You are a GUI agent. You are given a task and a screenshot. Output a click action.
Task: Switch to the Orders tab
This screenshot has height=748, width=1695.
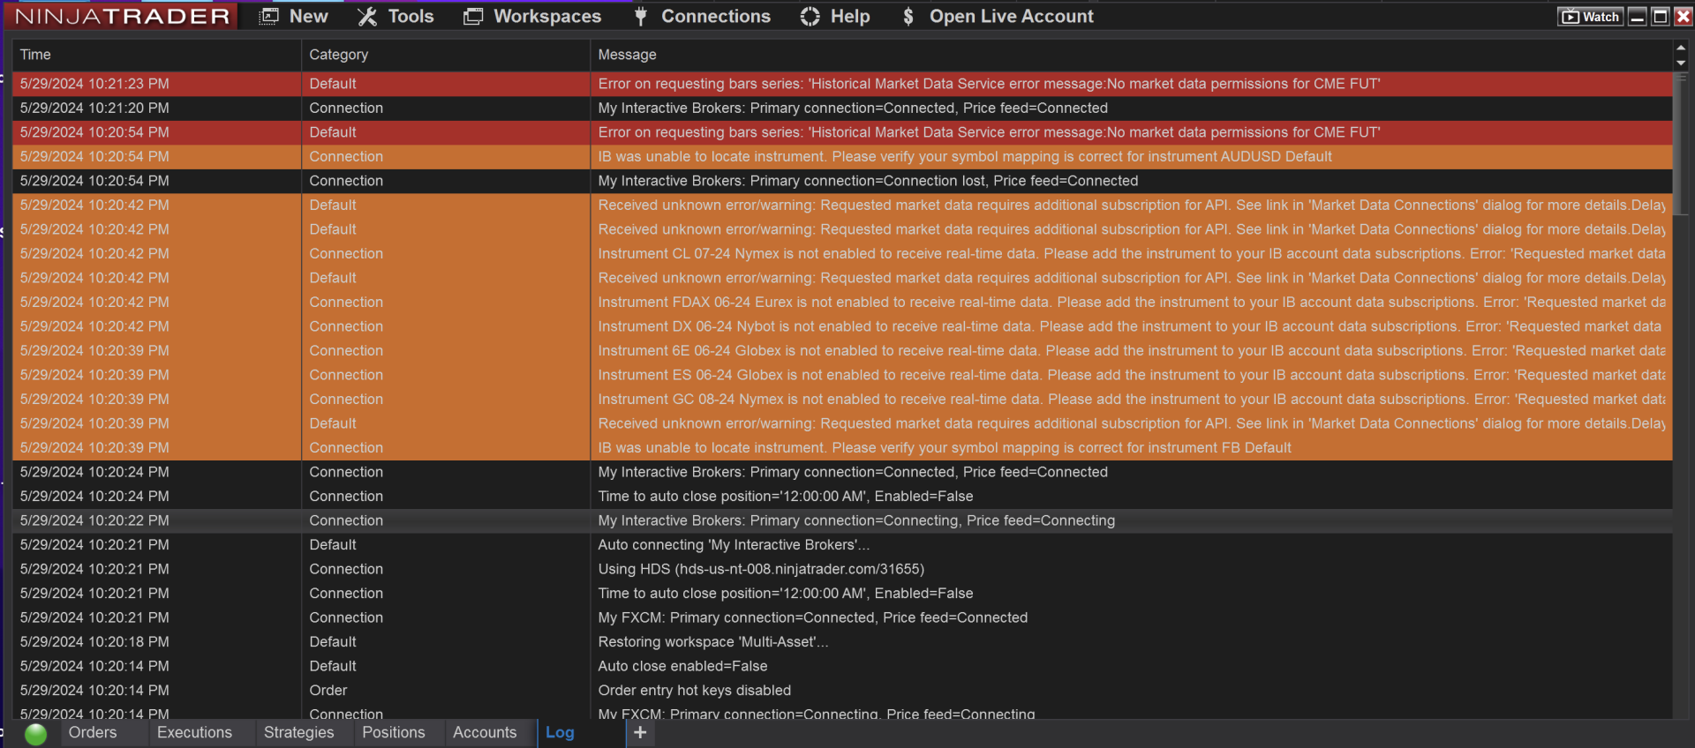(x=93, y=732)
